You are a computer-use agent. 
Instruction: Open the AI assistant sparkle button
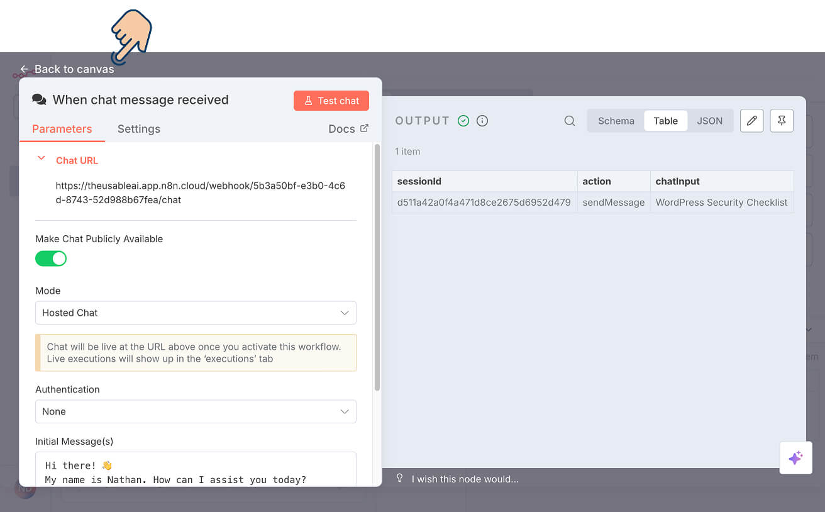[795, 458]
